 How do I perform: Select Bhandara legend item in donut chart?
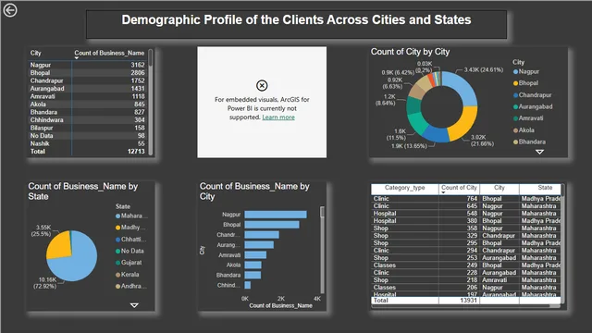pyautogui.click(x=529, y=142)
